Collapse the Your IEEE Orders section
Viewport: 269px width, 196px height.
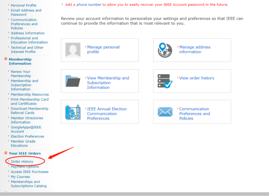click(x=6, y=153)
